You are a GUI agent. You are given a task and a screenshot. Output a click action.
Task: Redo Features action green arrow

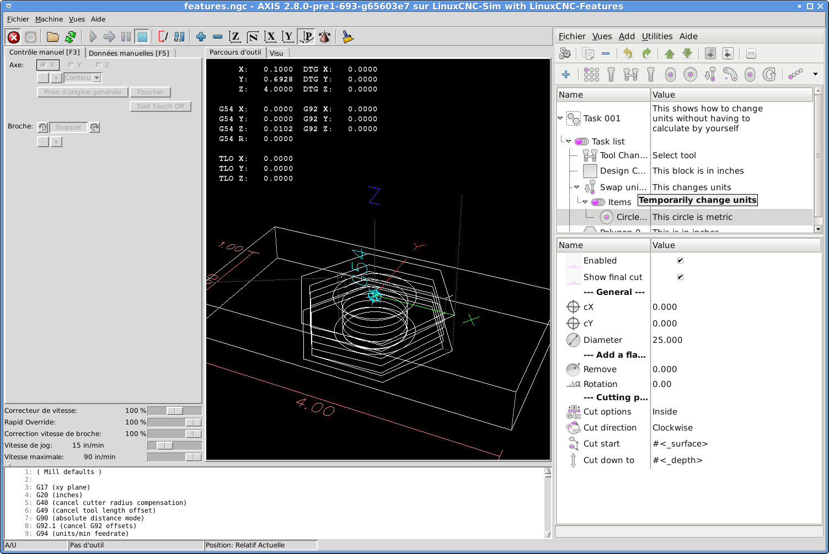[646, 53]
